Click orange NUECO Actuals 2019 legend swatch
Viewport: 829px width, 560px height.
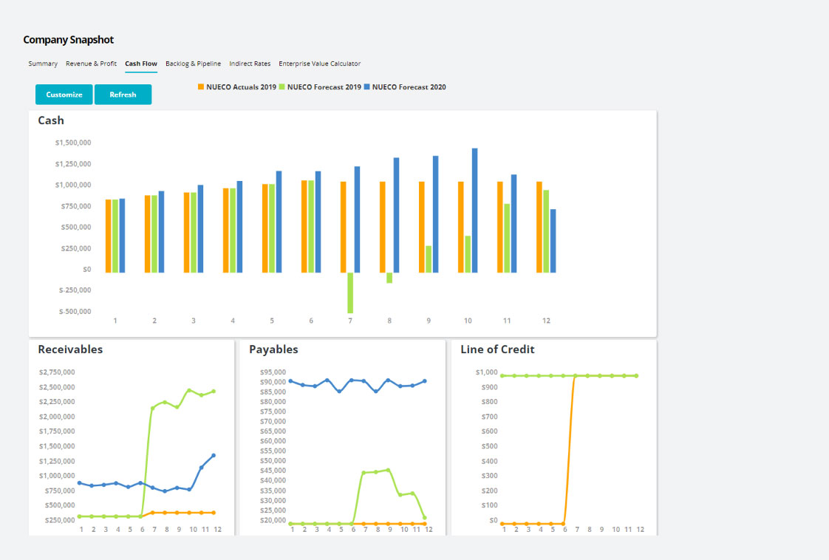pyautogui.click(x=200, y=87)
